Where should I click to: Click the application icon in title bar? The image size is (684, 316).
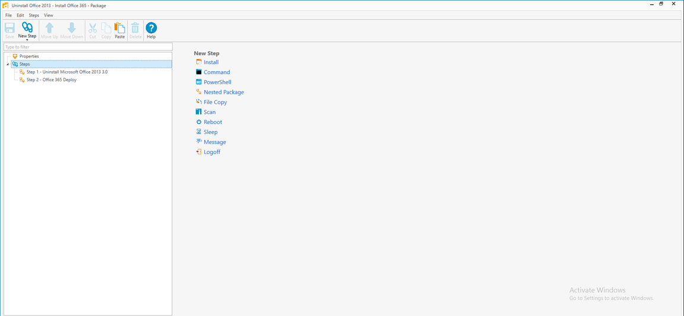pyautogui.click(x=6, y=5)
